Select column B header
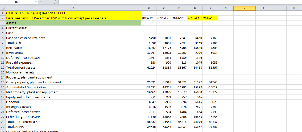This screenshot has height=132, width=302. click(149, 8)
